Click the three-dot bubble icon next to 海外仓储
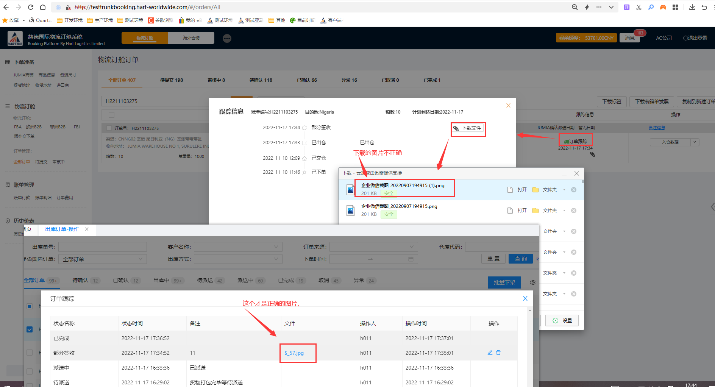The height and width of the screenshot is (387, 715). (x=227, y=38)
